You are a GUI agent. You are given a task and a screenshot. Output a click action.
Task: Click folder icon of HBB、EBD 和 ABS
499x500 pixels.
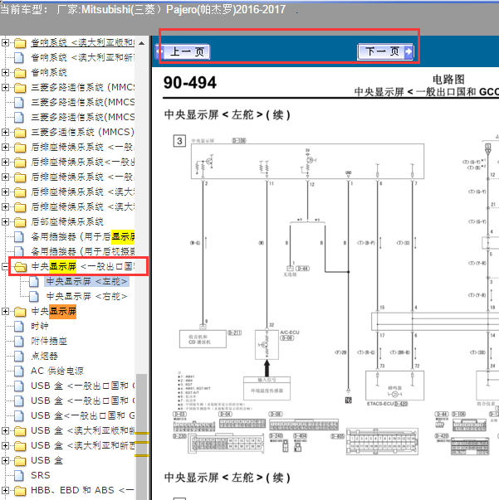(20, 491)
